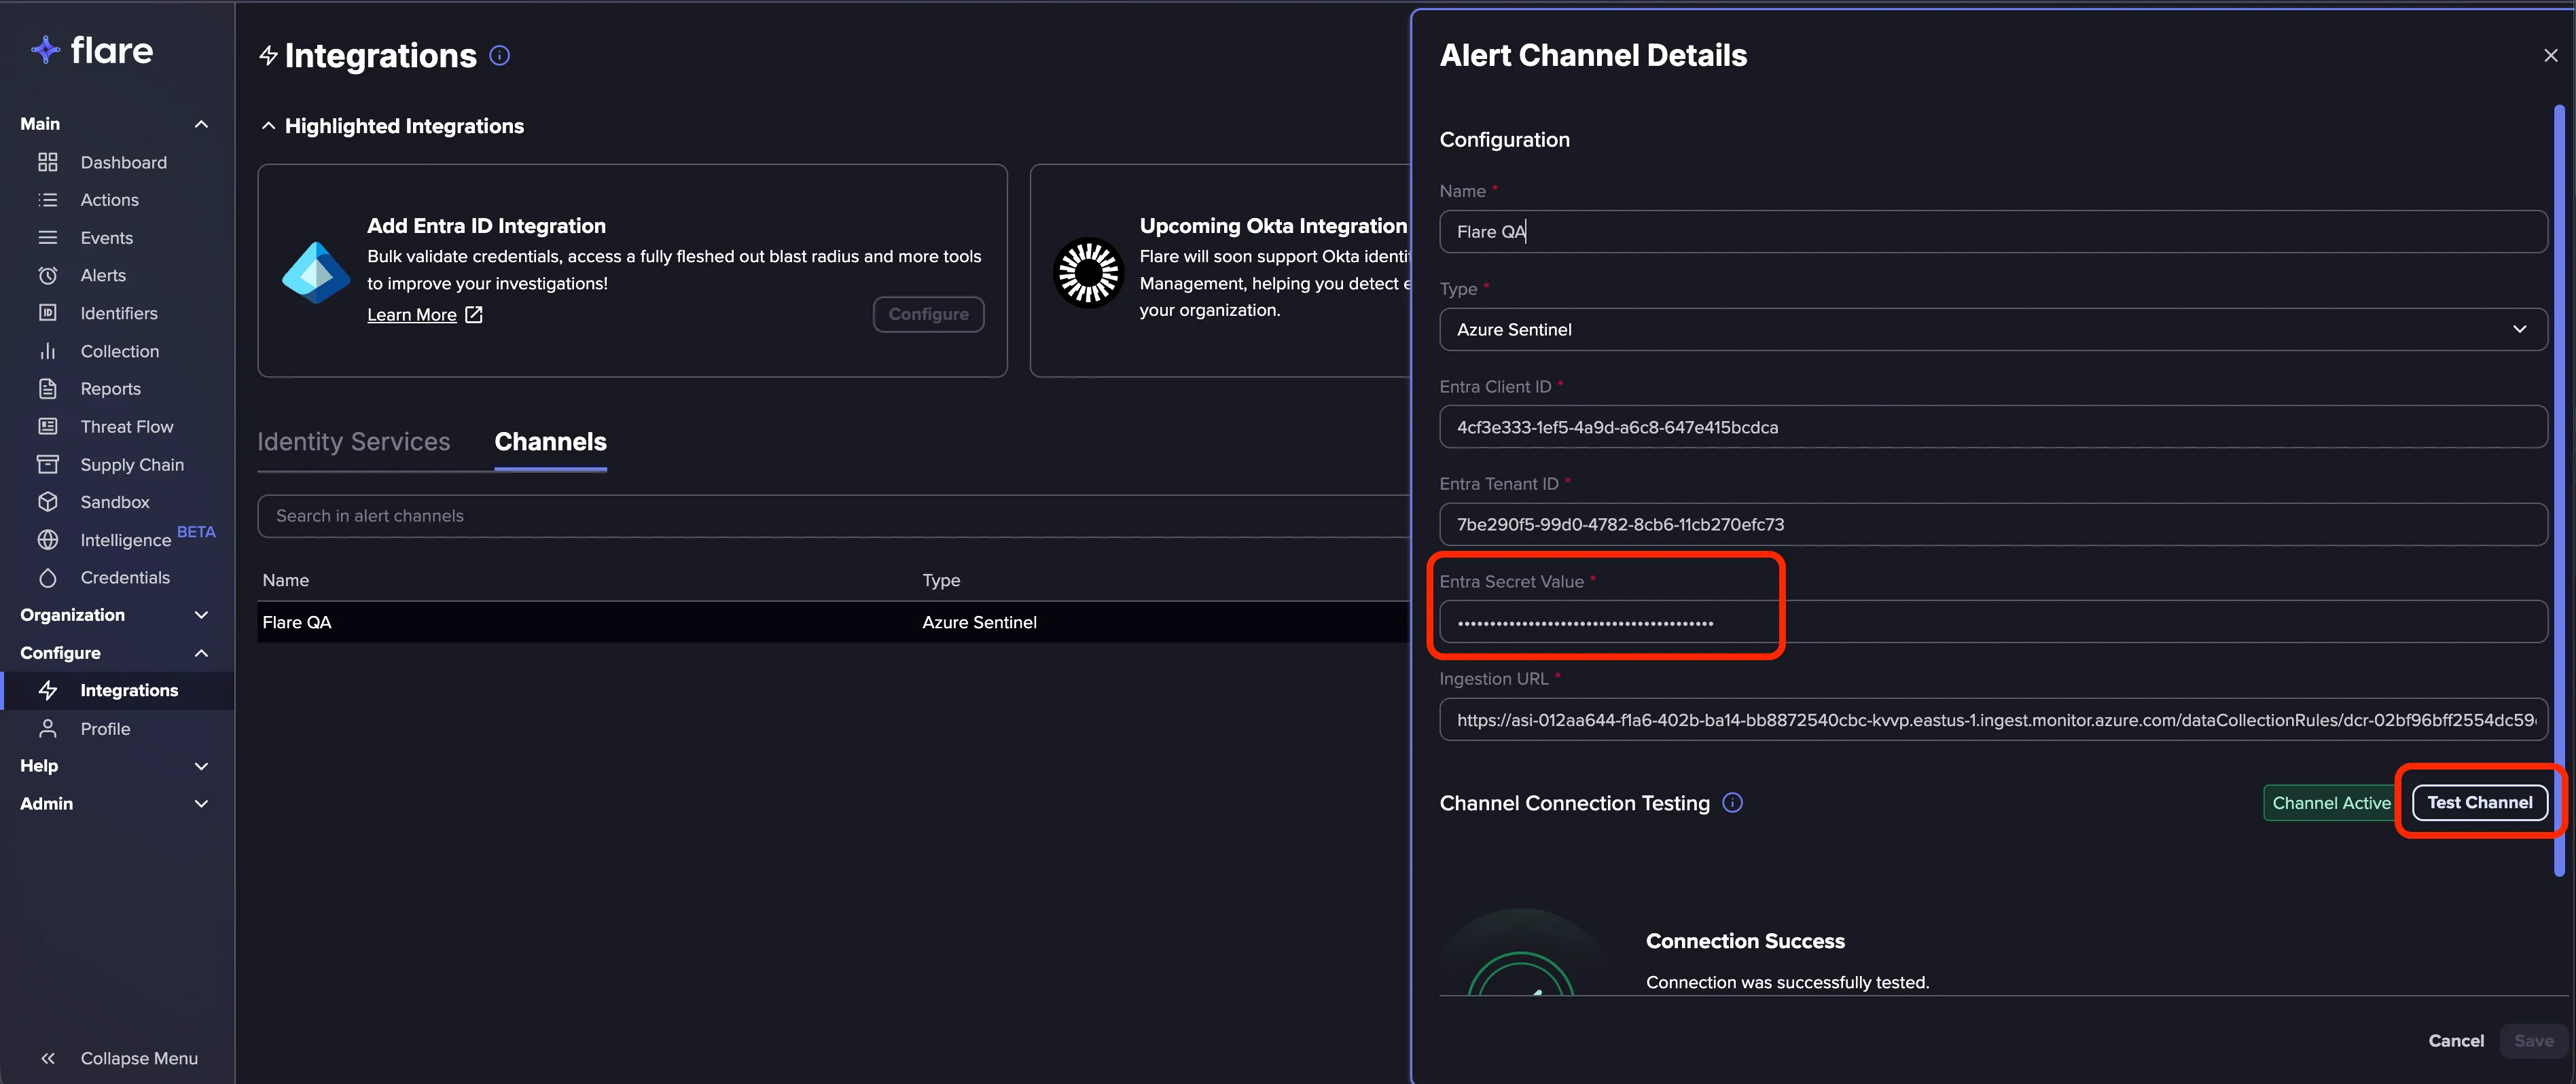Click the Entra Tenant ID field
The height and width of the screenshot is (1084, 2576).
(1992, 524)
